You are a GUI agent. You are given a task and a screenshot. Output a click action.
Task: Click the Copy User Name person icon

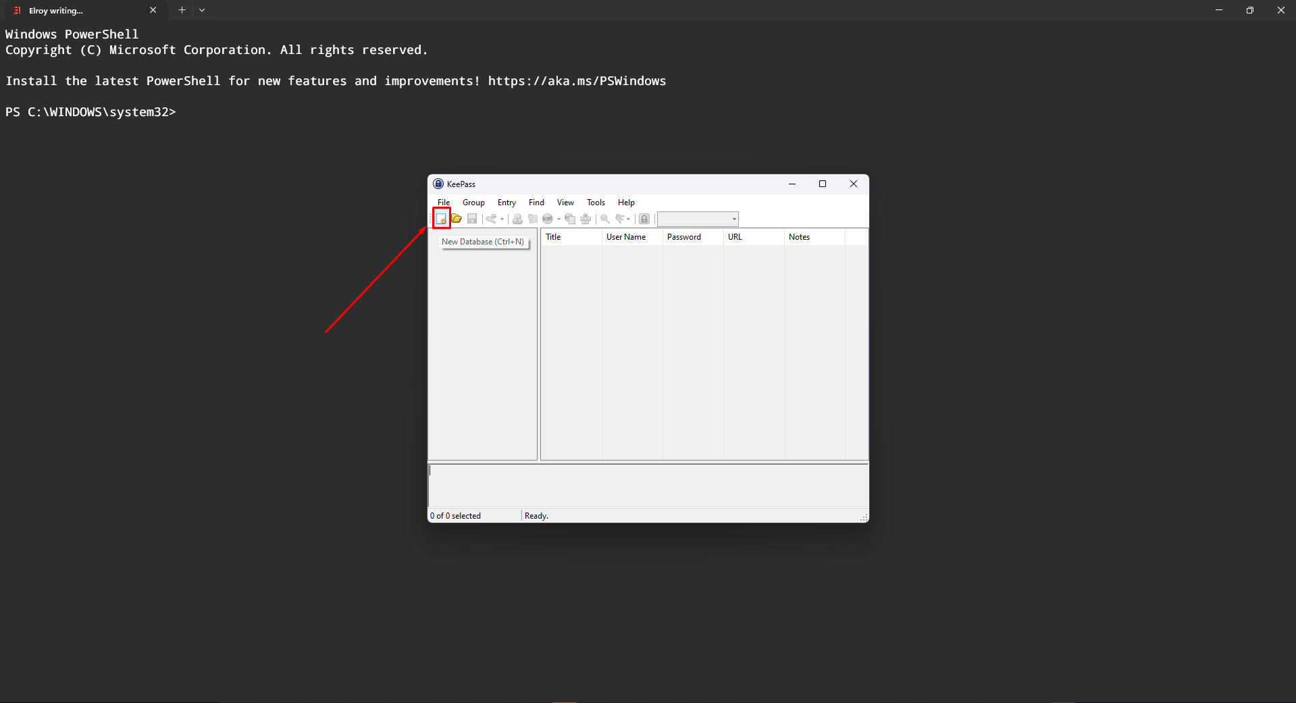(x=517, y=219)
